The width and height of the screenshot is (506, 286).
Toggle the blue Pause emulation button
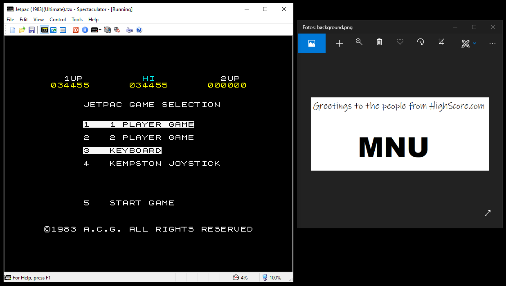[x=85, y=30]
